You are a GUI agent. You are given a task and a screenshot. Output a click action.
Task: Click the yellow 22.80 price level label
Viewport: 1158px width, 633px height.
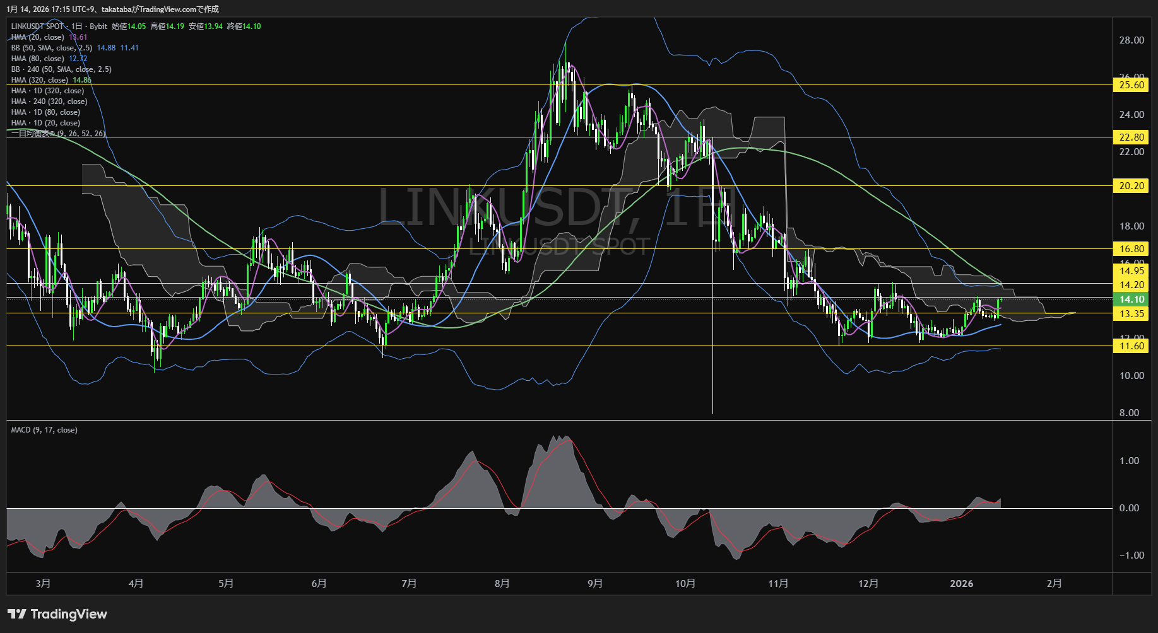tap(1131, 137)
